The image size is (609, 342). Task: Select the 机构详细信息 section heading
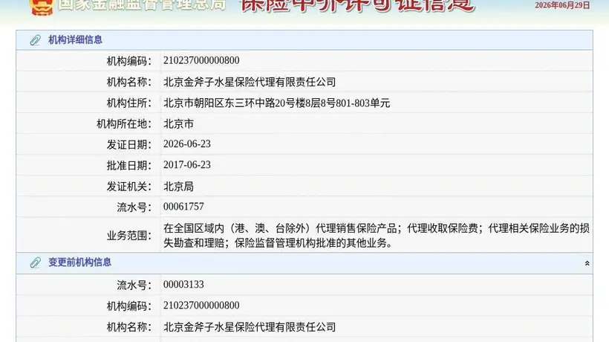(x=75, y=39)
